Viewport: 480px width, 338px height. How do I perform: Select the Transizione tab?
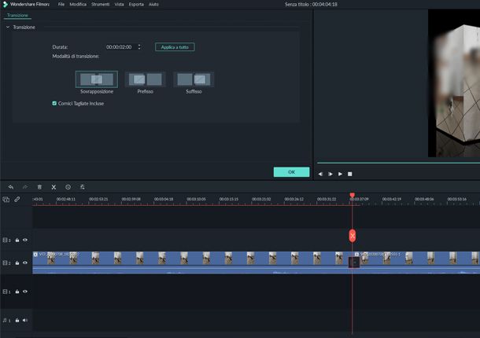click(x=17, y=15)
